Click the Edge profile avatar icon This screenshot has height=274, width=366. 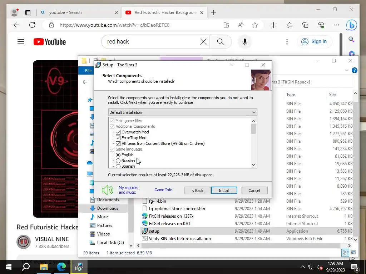[x=14, y=12]
